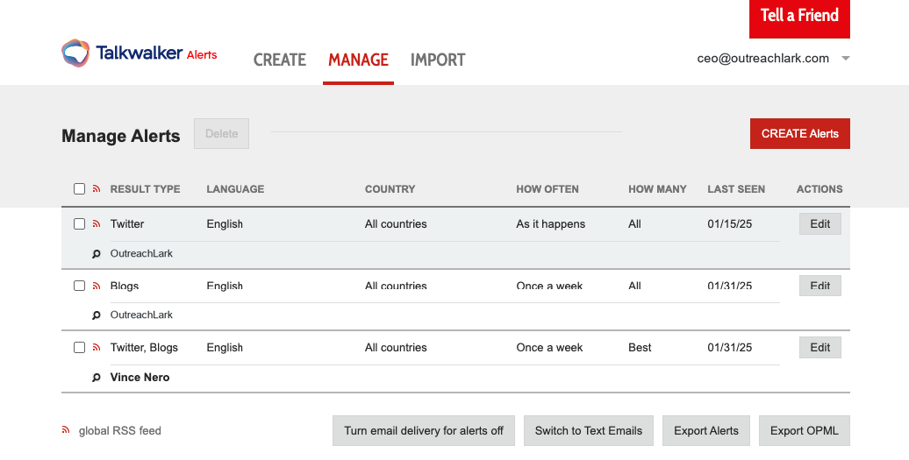Click the LAST SEEN column header
Screen dimensions: 909x460
(736, 189)
